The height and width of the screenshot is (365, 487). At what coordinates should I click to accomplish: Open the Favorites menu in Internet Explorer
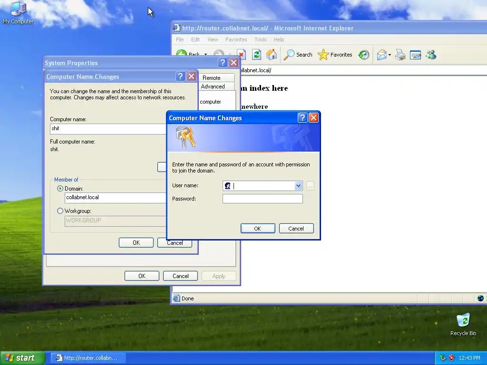coord(236,39)
